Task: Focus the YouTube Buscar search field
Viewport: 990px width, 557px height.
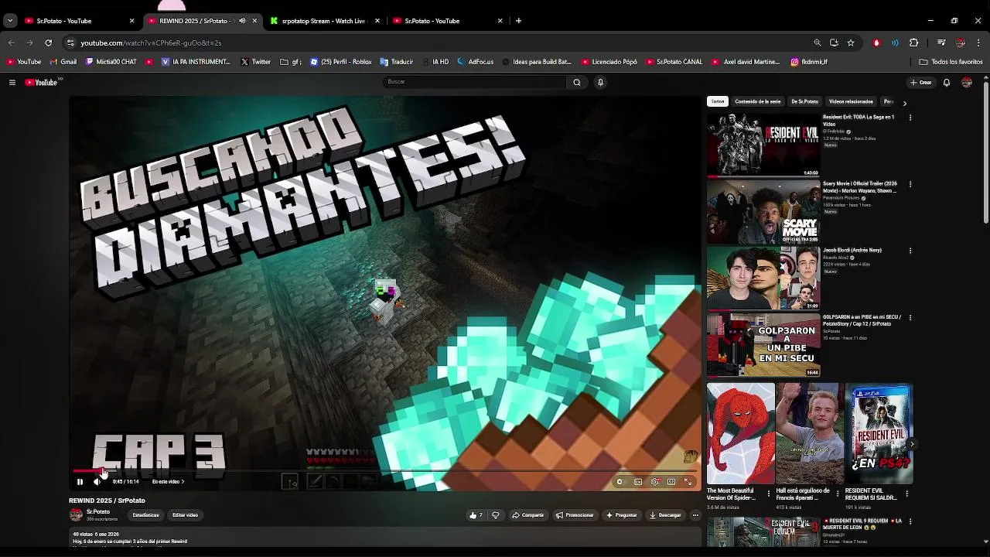Action: 474,82
